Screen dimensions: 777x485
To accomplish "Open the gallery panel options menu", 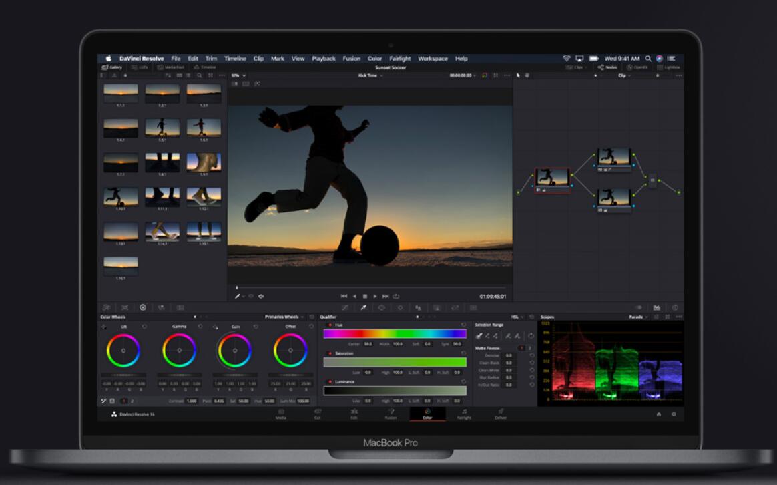I will (222, 76).
